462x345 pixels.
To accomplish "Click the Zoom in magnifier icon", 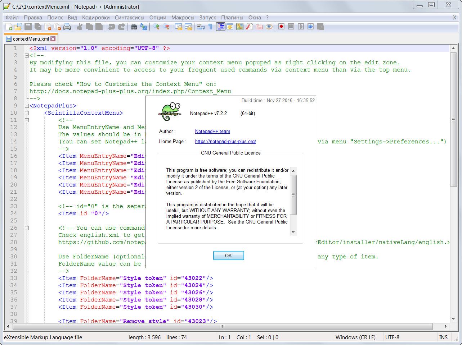I will 156,27.
